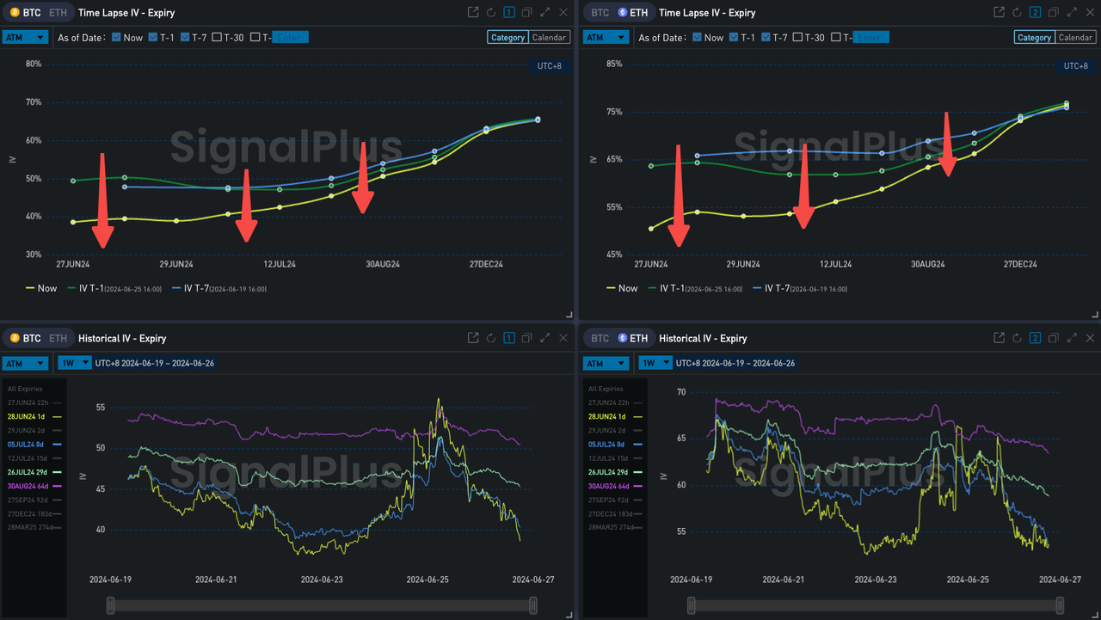Image resolution: width=1101 pixels, height=620 pixels.
Task: Uncheck T-7 in BTC Time Lapse panel
Action: click(187, 37)
